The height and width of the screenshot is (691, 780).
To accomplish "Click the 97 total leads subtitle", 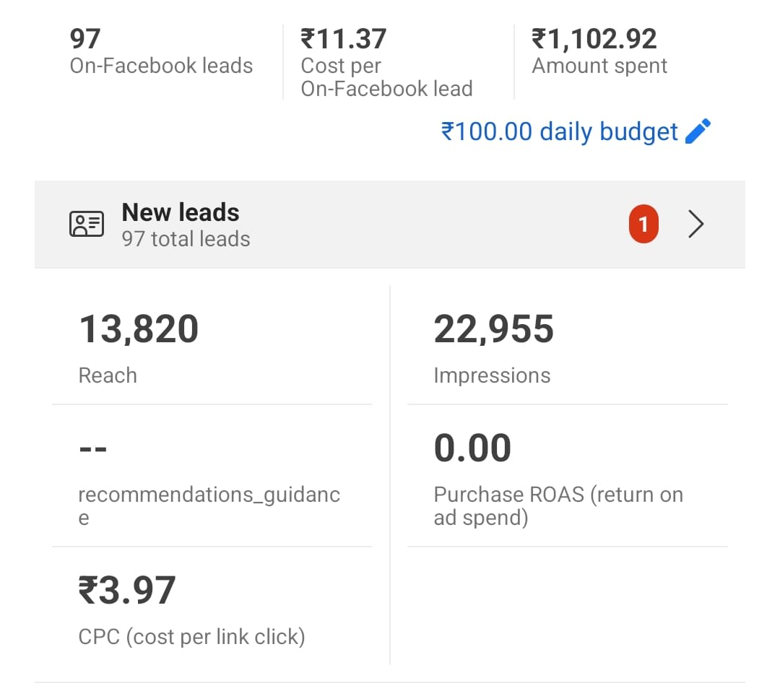I will tap(186, 239).
